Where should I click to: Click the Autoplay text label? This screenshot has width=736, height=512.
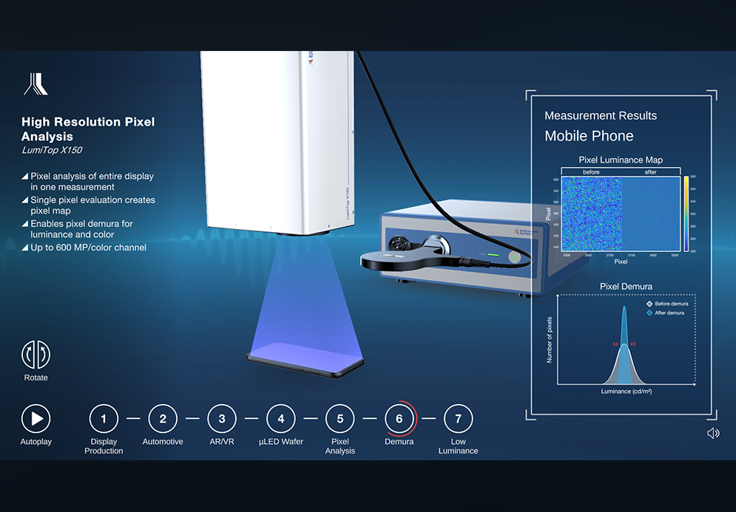[x=36, y=442]
